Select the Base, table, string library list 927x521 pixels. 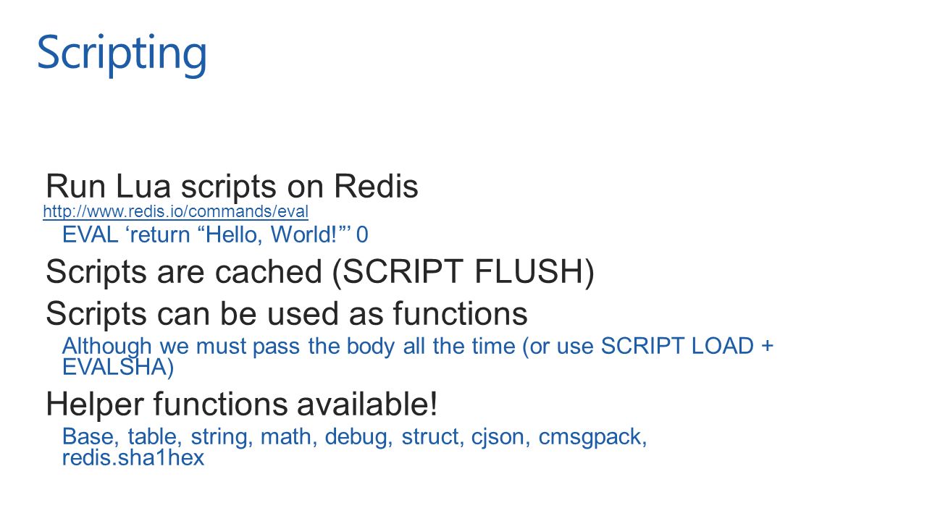[x=355, y=447]
